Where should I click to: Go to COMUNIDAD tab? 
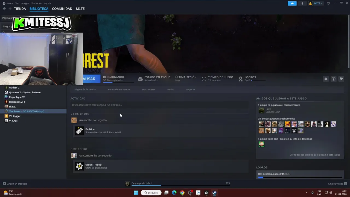click(62, 9)
